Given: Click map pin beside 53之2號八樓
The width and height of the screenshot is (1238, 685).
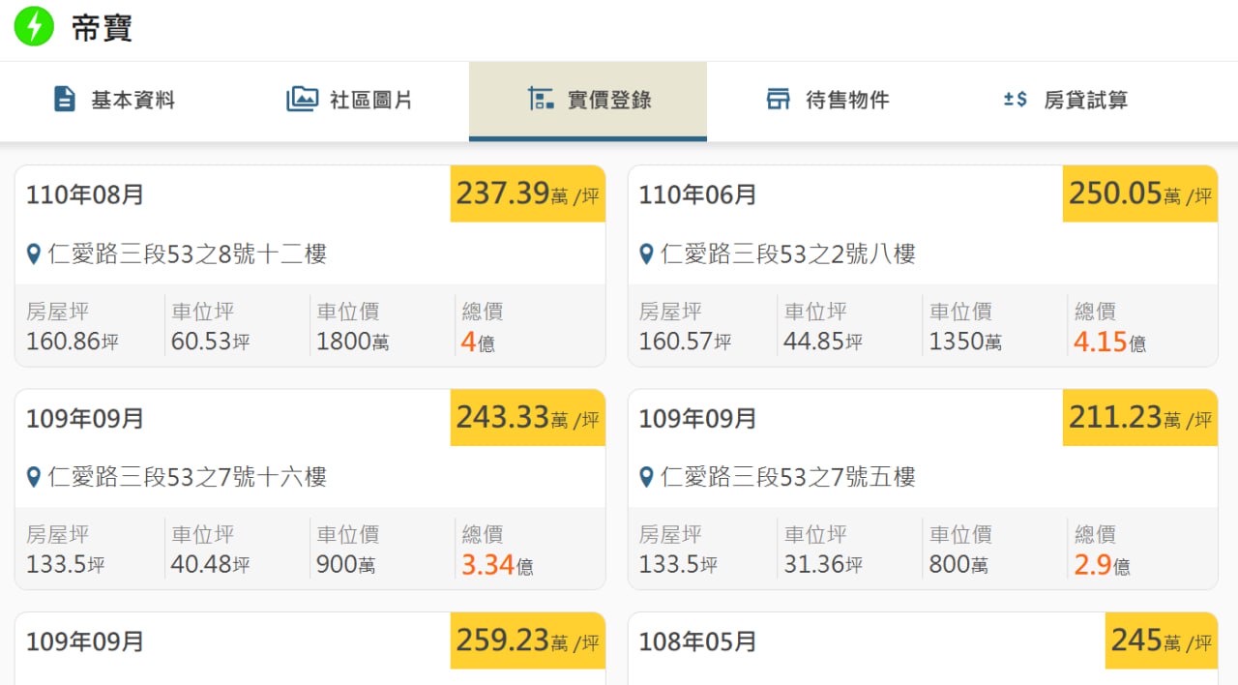Looking at the screenshot, I should point(646,254).
